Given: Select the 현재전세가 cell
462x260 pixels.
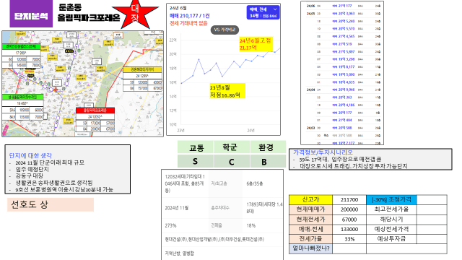Looking at the screenshot, I should point(310,220).
